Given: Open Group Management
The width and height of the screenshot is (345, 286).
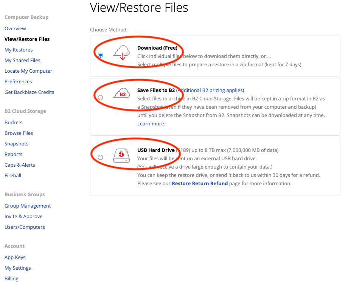Looking at the screenshot, I should 28,206.
